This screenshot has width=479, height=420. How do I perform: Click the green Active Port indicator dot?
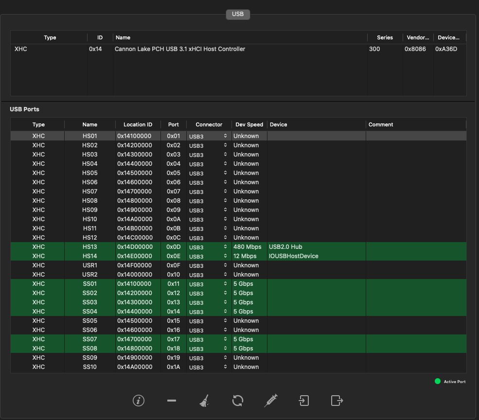pos(438,382)
